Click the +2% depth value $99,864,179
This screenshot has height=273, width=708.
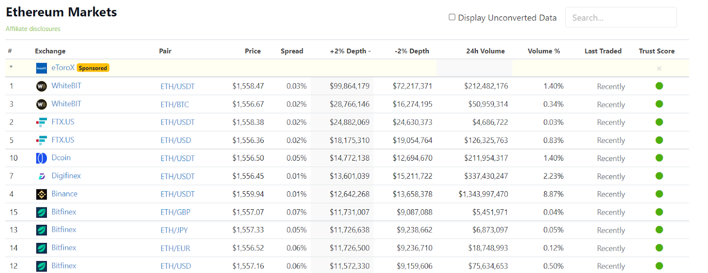pyautogui.click(x=350, y=86)
